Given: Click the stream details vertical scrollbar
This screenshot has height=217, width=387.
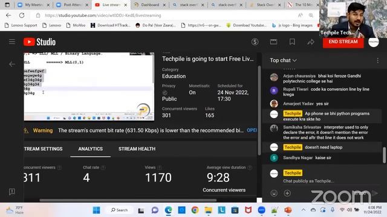Looking at the screenshot, I should pos(259,110).
